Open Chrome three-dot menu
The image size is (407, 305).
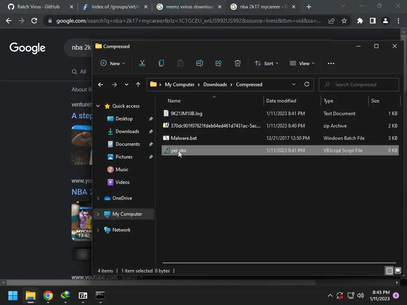[398, 21]
